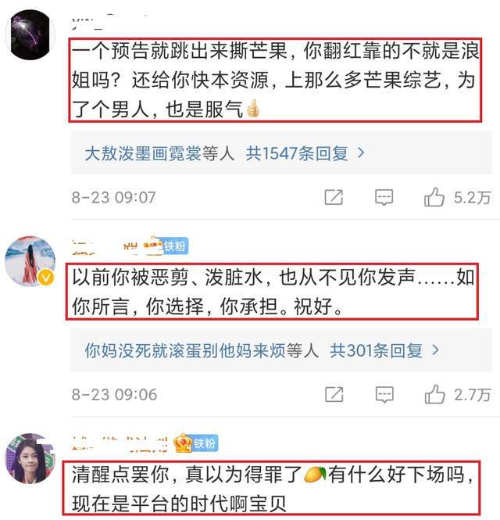Image resolution: width=500 pixels, height=520 pixels.
Task: Click the first 铁粉 badge
Action: tap(174, 246)
